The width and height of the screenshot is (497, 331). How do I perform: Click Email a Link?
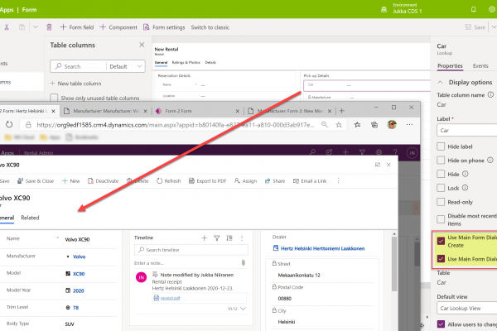coord(310,181)
